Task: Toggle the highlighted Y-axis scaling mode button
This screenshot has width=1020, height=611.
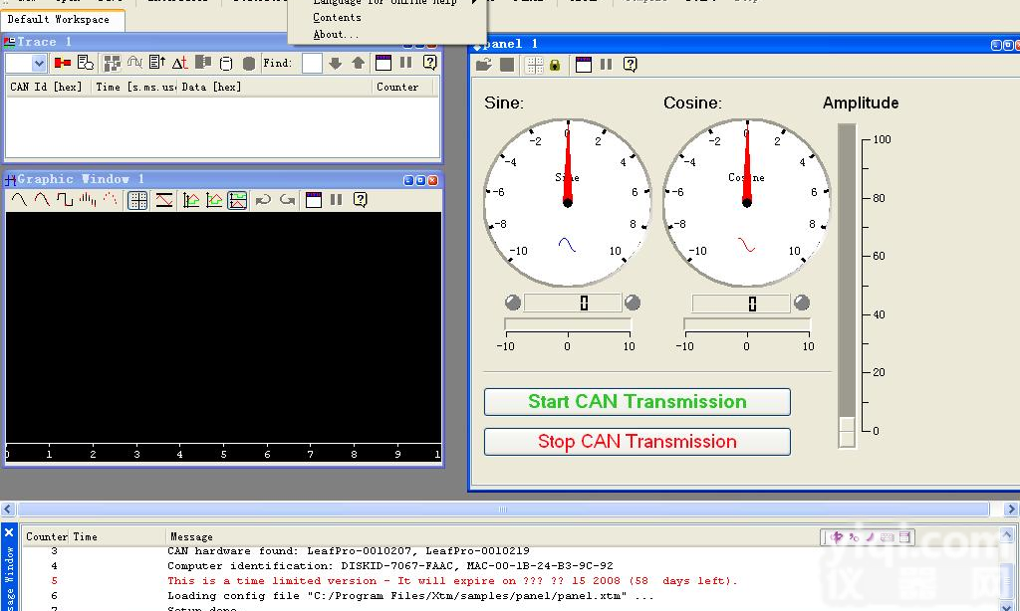Action: [x=237, y=200]
